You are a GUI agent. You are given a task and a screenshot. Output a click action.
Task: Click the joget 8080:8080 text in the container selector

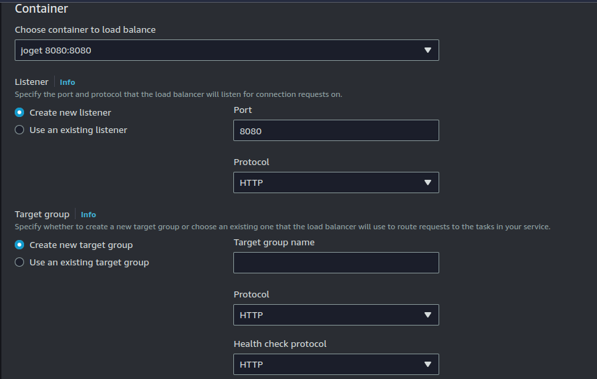pos(56,51)
